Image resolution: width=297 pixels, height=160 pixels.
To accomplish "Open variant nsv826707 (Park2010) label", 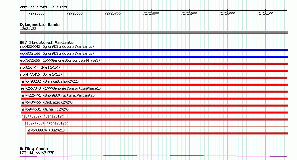I will pyautogui.click(x=40, y=67).
